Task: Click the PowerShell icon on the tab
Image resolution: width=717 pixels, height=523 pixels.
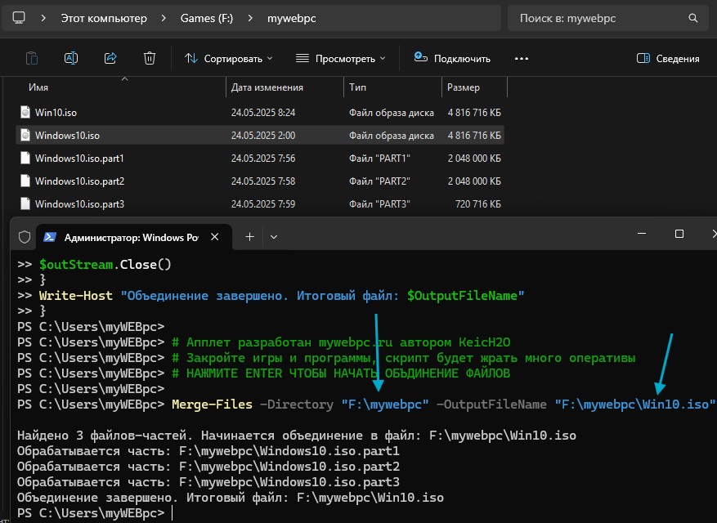Action: pyautogui.click(x=49, y=237)
